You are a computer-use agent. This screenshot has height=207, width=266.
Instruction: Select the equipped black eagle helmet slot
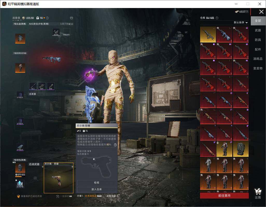pyautogui.click(x=20, y=38)
